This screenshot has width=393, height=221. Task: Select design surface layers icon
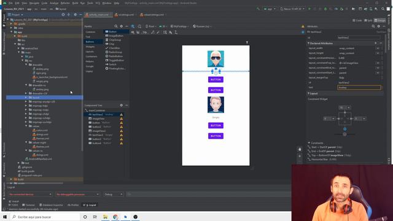(133, 26)
